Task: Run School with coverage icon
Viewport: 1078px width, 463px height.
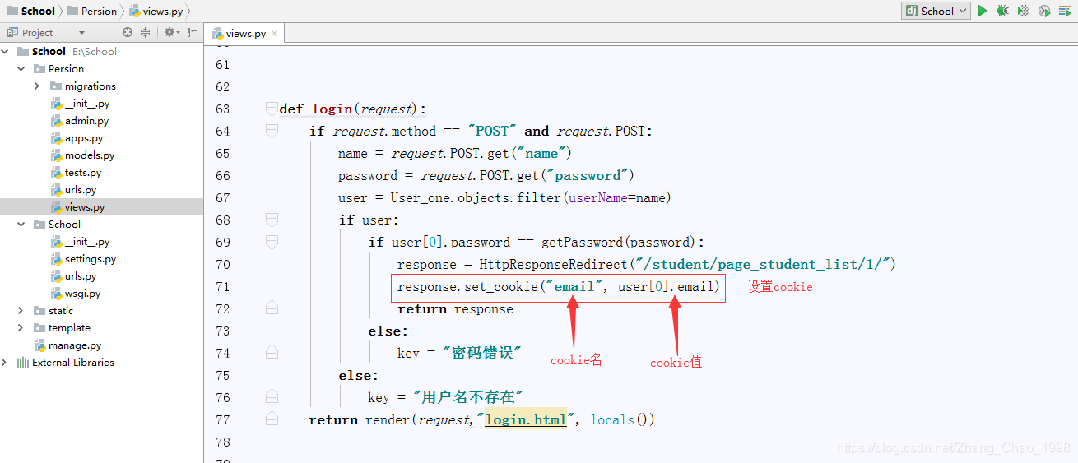Action: (1023, 11)
